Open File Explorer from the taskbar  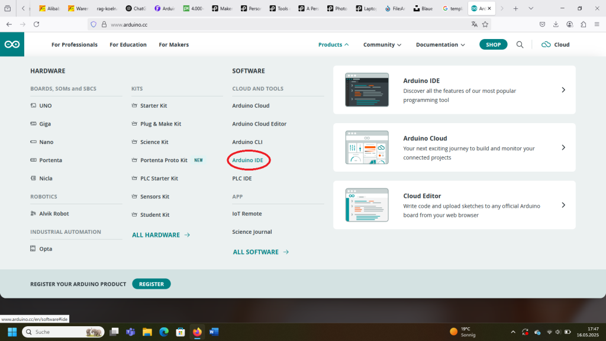pyautogui.click(x=147, y=332)
